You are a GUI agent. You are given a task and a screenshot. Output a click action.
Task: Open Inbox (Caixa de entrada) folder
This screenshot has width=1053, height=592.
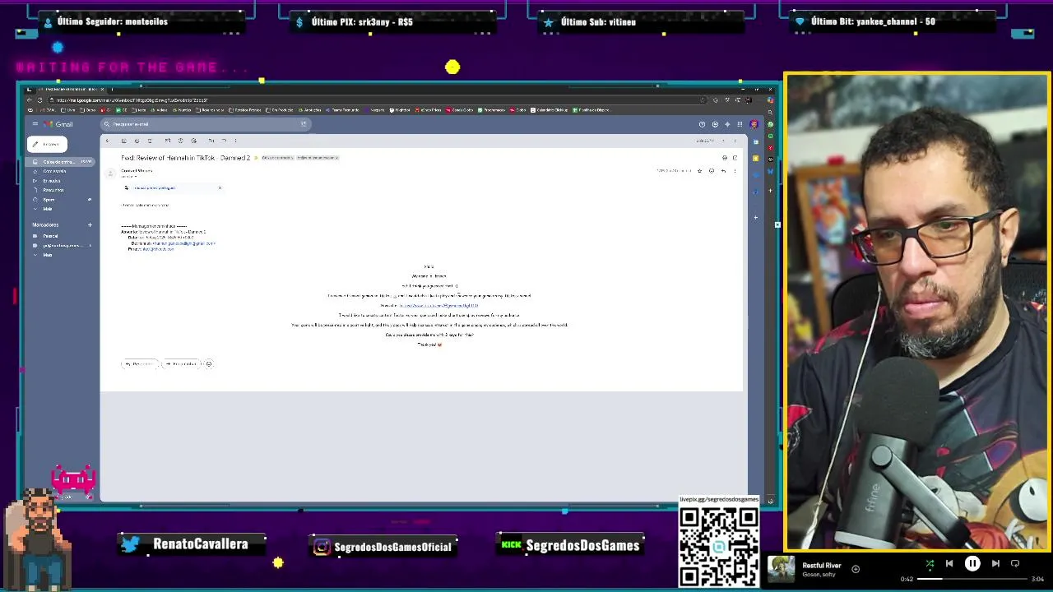pos(62,162)
